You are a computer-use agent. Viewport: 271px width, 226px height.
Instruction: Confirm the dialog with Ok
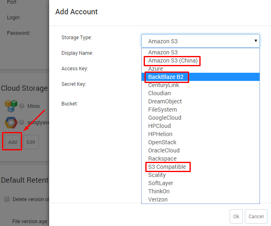point(236,216)
